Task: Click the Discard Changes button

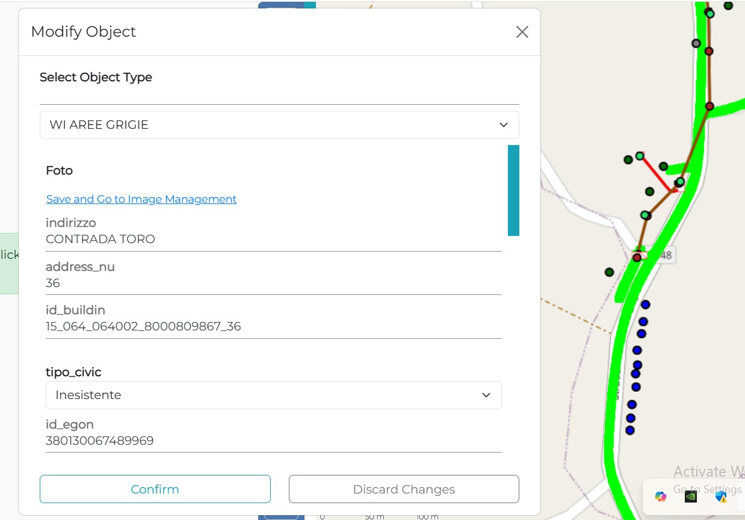Action: click(404, 489)
